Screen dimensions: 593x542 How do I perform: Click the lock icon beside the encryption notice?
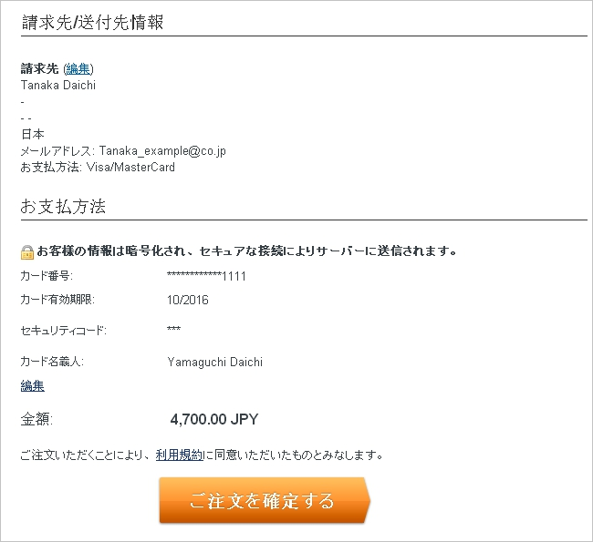click(x=27, y=251)
